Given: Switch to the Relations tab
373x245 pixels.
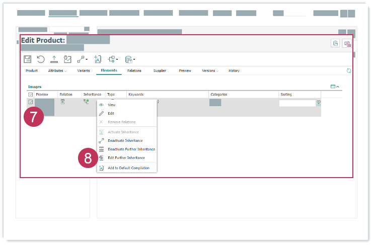Looking at the screenshot, I should (134, 71).
